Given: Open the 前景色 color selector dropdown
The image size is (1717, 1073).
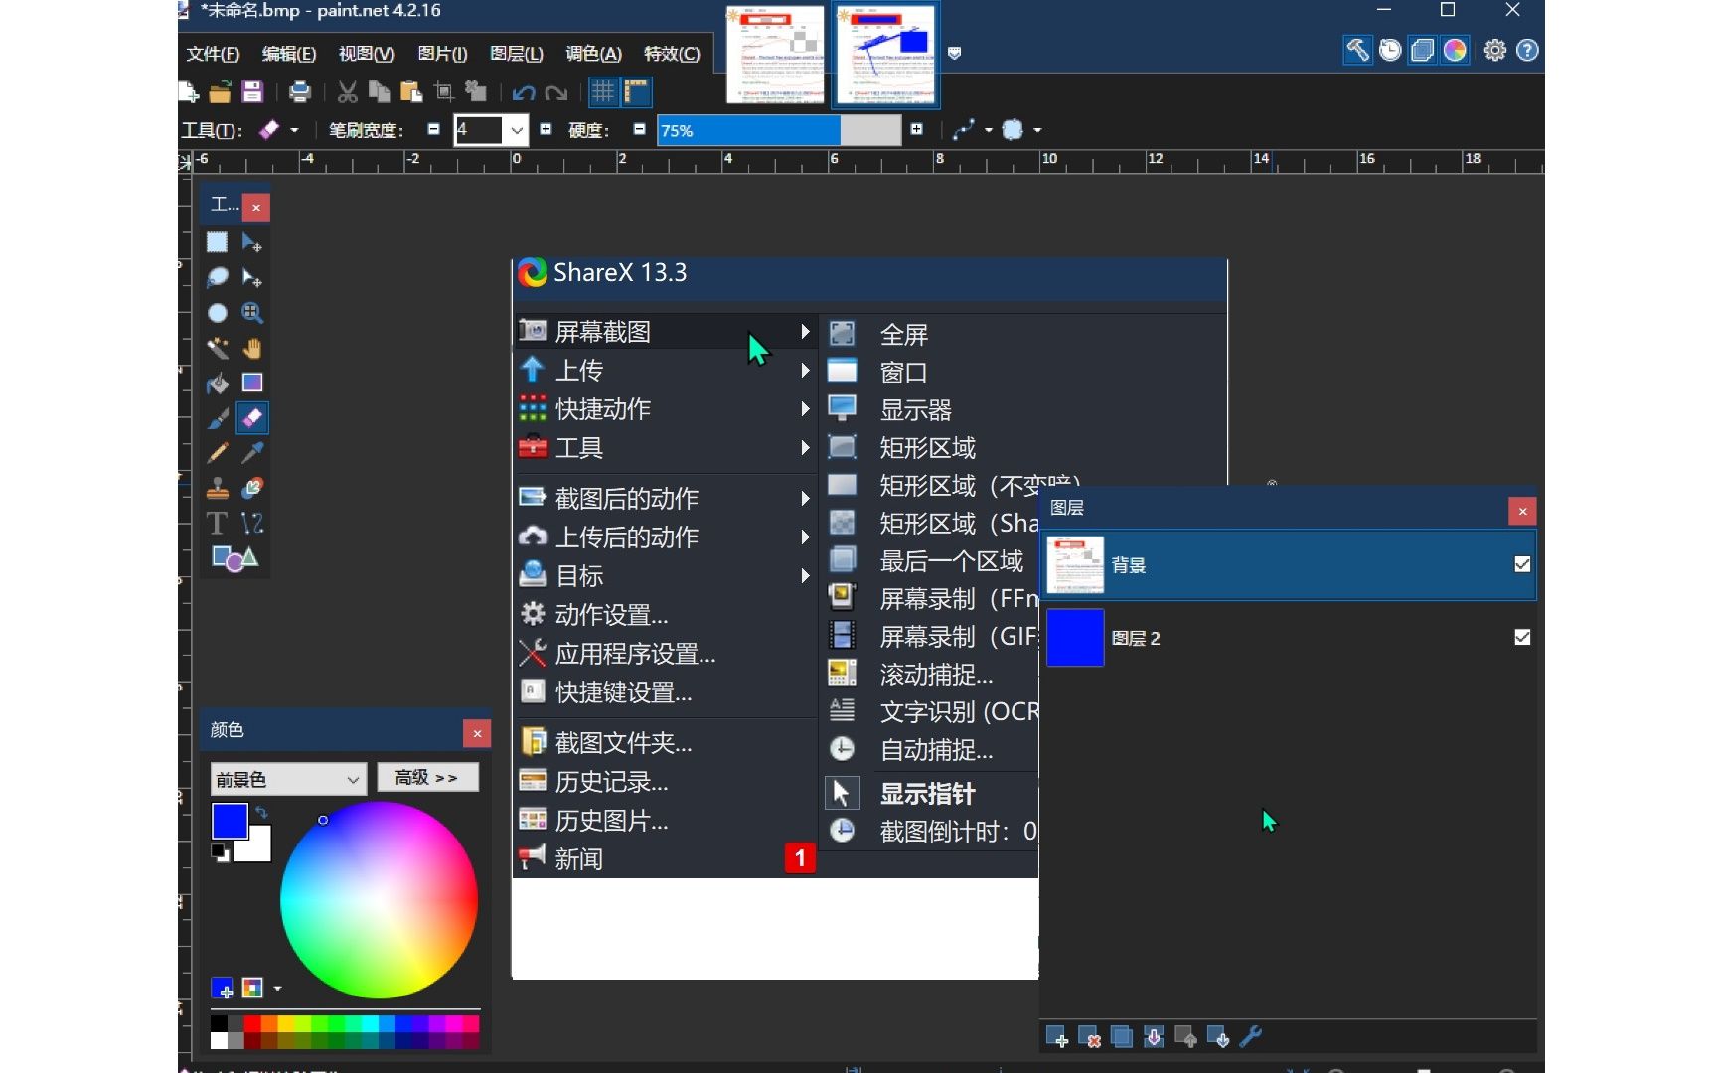Looking at the screenshot, I should 288,779.
